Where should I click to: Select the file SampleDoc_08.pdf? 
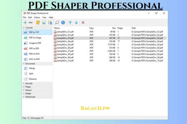click(x=65, y=54)
